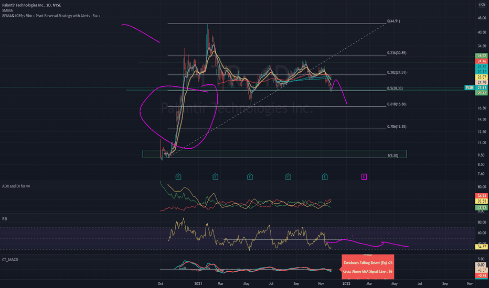Open the magenta upcoming earnings marker

(364, 177)
